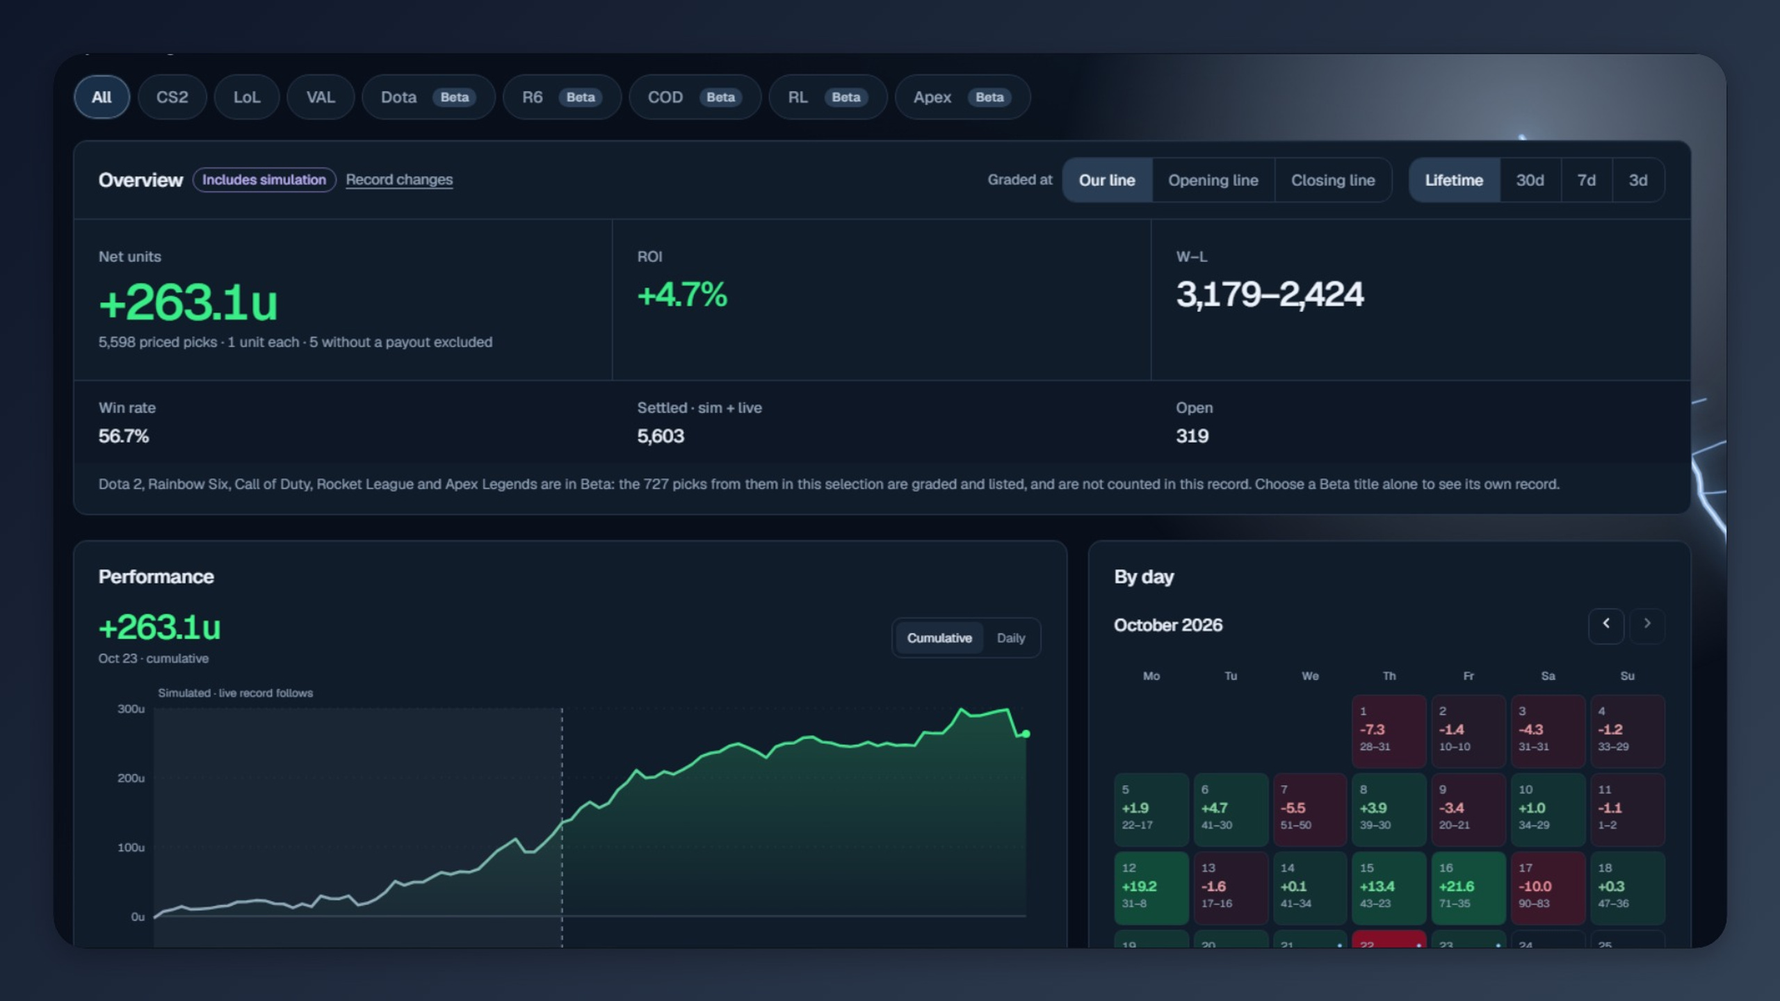Select the Apex Beta filter
The width and height of the screenshot is (1780, 1001).
962,97
